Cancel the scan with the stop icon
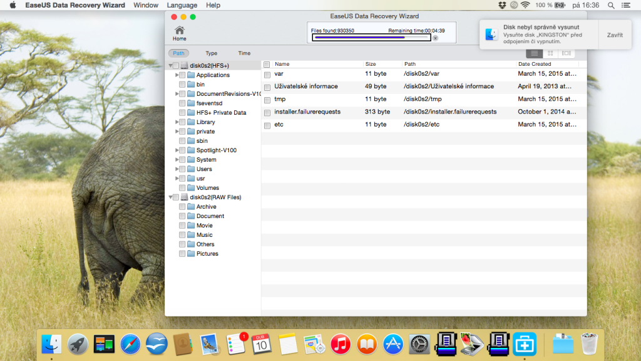 (x=435, y=38)
